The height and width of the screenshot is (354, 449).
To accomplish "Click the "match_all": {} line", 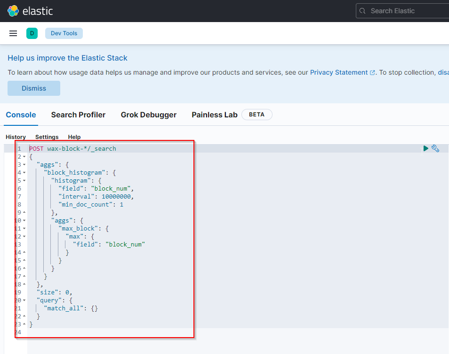I will pyautogui.click(x=71, y=308).
